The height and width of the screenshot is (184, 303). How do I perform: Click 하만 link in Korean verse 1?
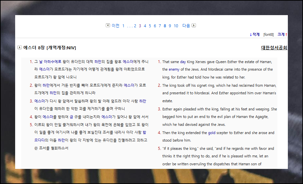98,61
